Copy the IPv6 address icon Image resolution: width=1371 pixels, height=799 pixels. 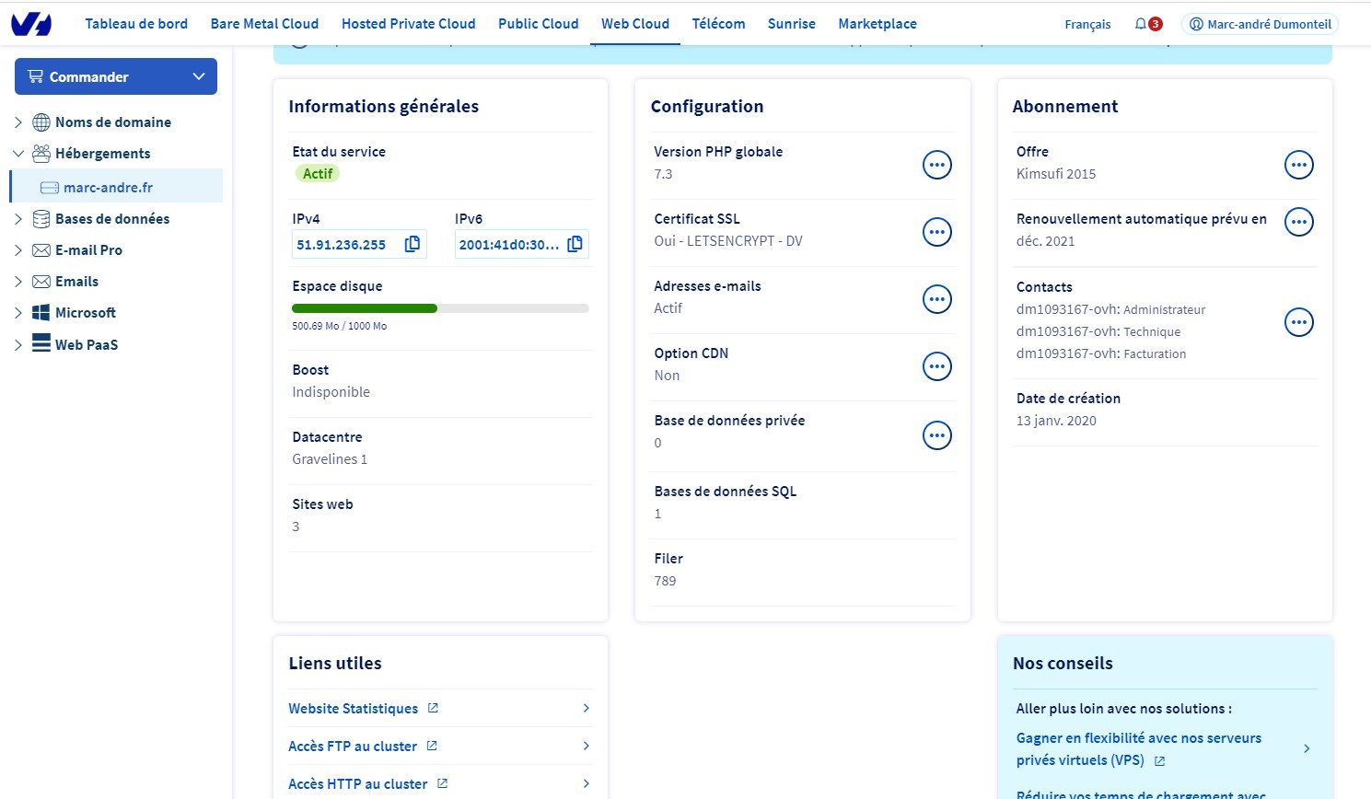pos(575,244)
